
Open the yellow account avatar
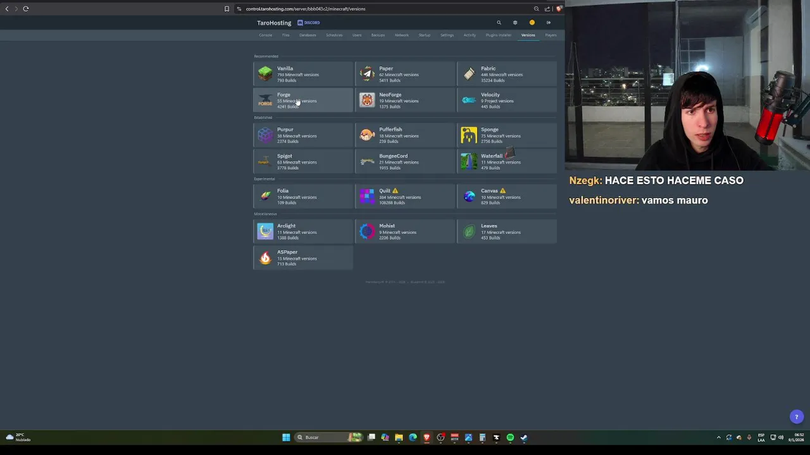[x=532, y=23]
